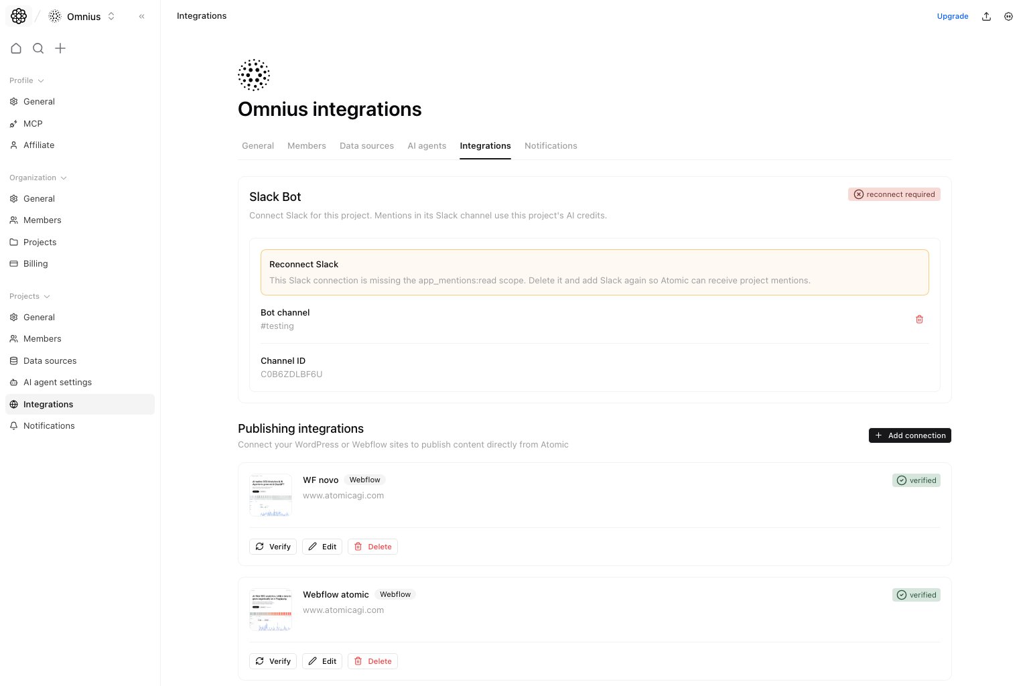This screenshot has width=1029, height=686.
Task: Click Webflow atomic's www.atomicagi.com URL
Action: point(343,610)
